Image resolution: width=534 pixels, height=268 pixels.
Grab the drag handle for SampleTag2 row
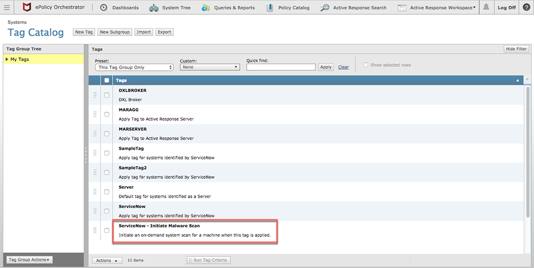click(x=95, y=172)
